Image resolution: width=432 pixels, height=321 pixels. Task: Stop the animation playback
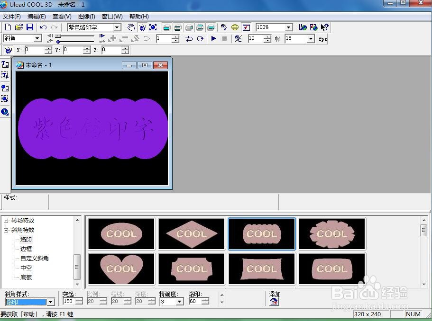click(x=225, y=38)
